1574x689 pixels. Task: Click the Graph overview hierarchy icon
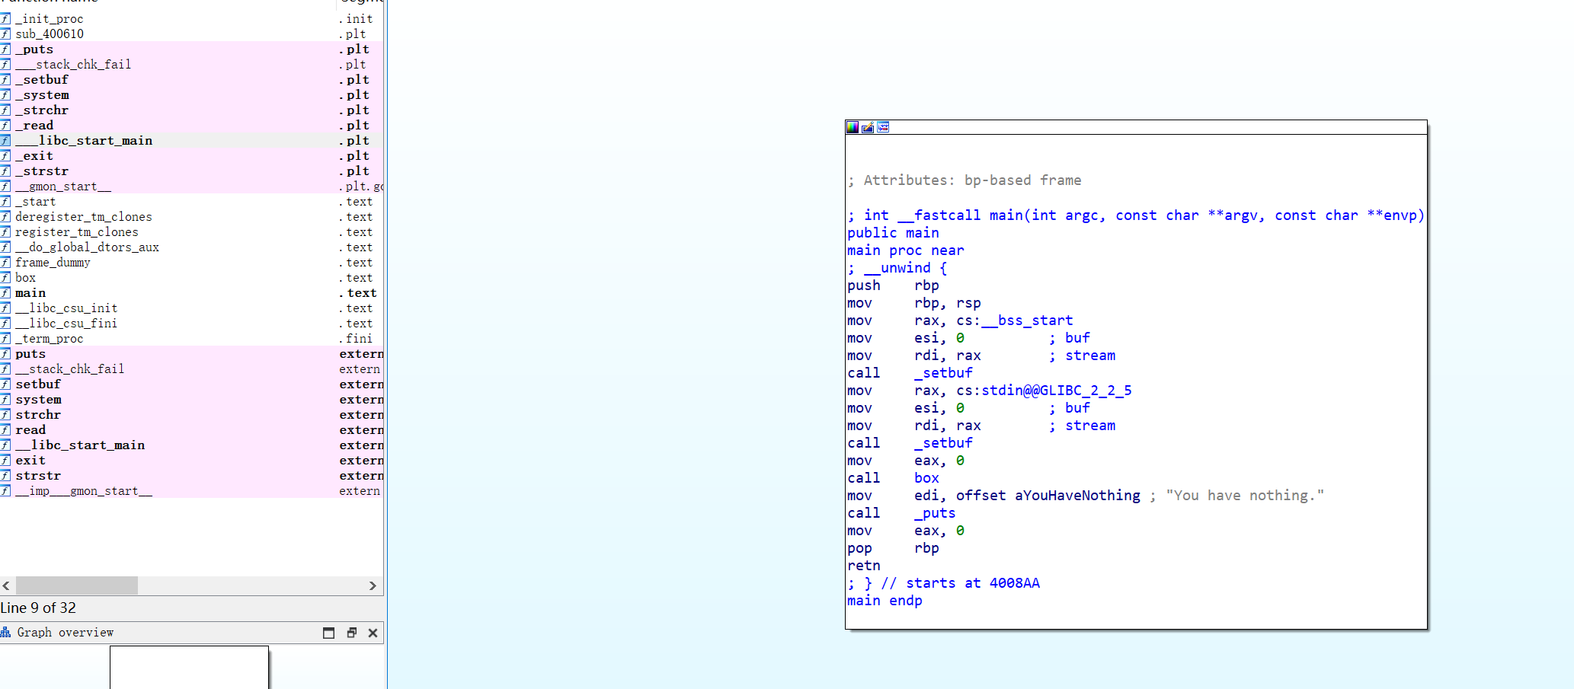coord(6,632)
